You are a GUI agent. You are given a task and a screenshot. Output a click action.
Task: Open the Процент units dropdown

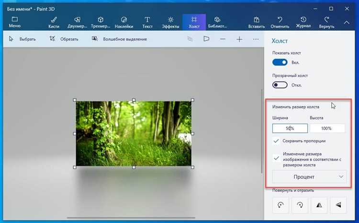click(x=309, y=177)
